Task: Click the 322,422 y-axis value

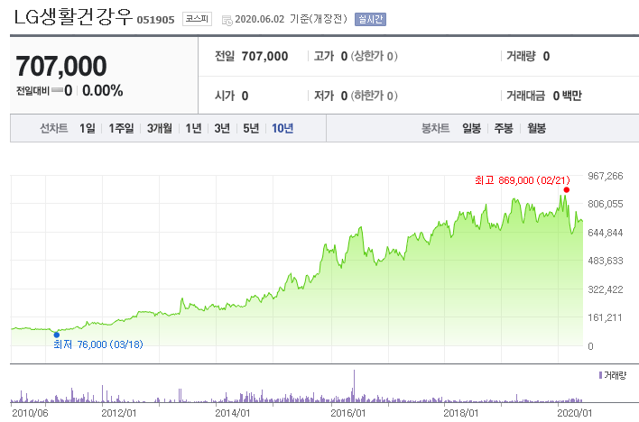Action: click(x=606, y=289)
